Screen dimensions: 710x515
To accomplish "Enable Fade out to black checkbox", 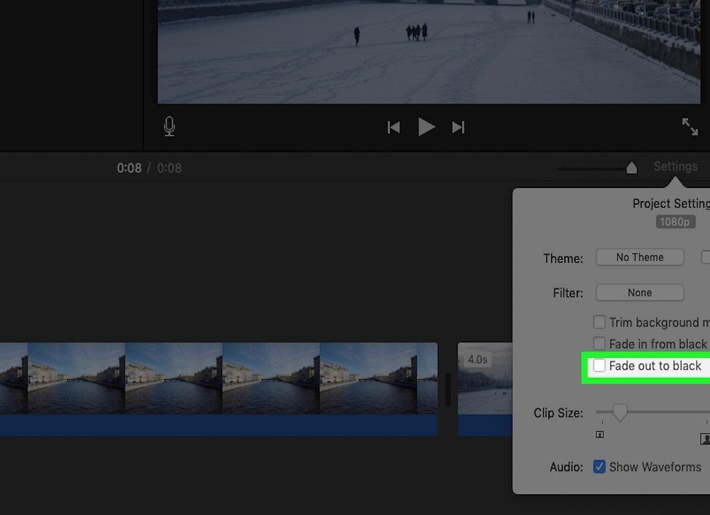I will (x=599, y=365).
